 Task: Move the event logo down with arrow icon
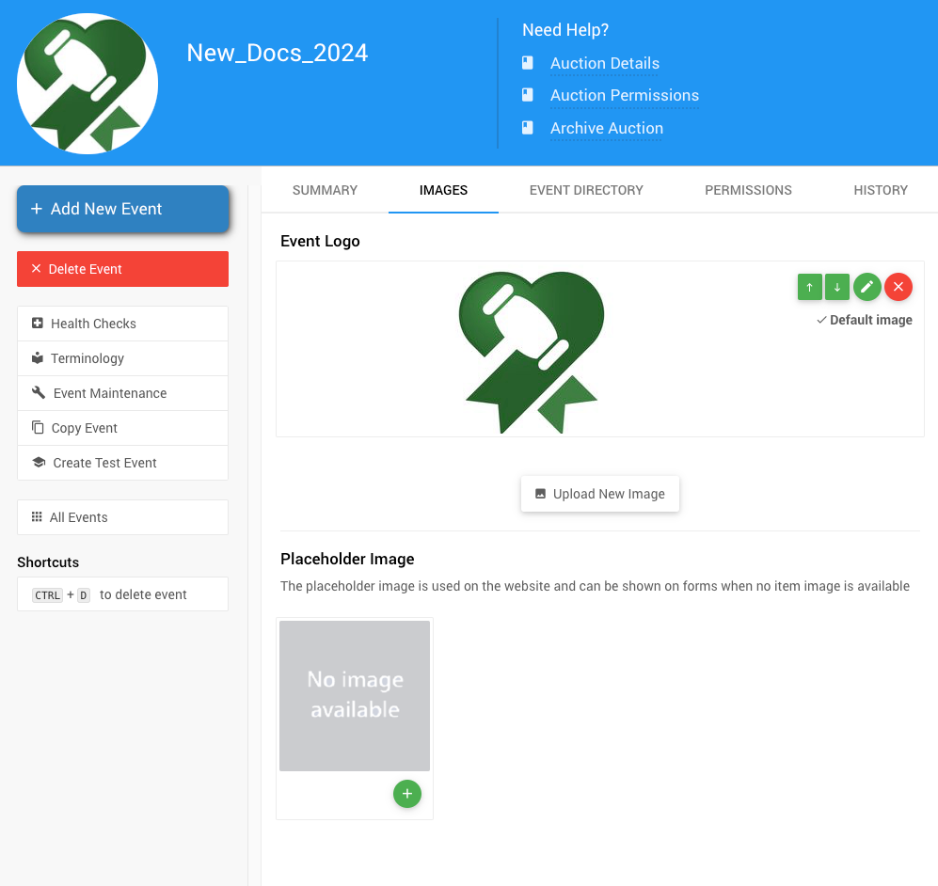[x=837, y=287]
